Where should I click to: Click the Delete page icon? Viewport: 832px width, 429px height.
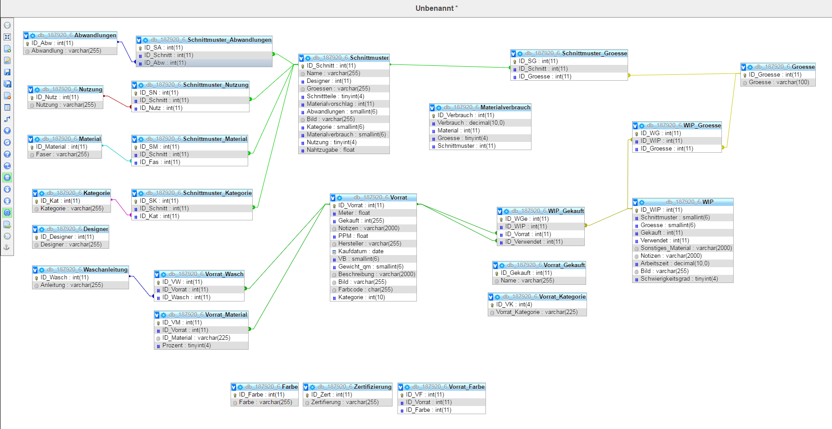[7, 96]
